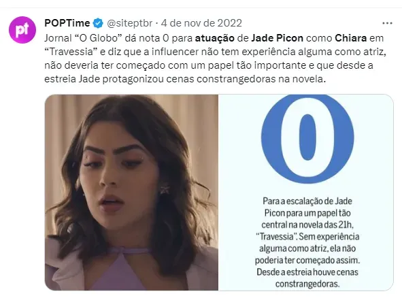Open the POPTime pink profile avatar
This screenshot has width=402, height=298.
click(x=22, y=30)
